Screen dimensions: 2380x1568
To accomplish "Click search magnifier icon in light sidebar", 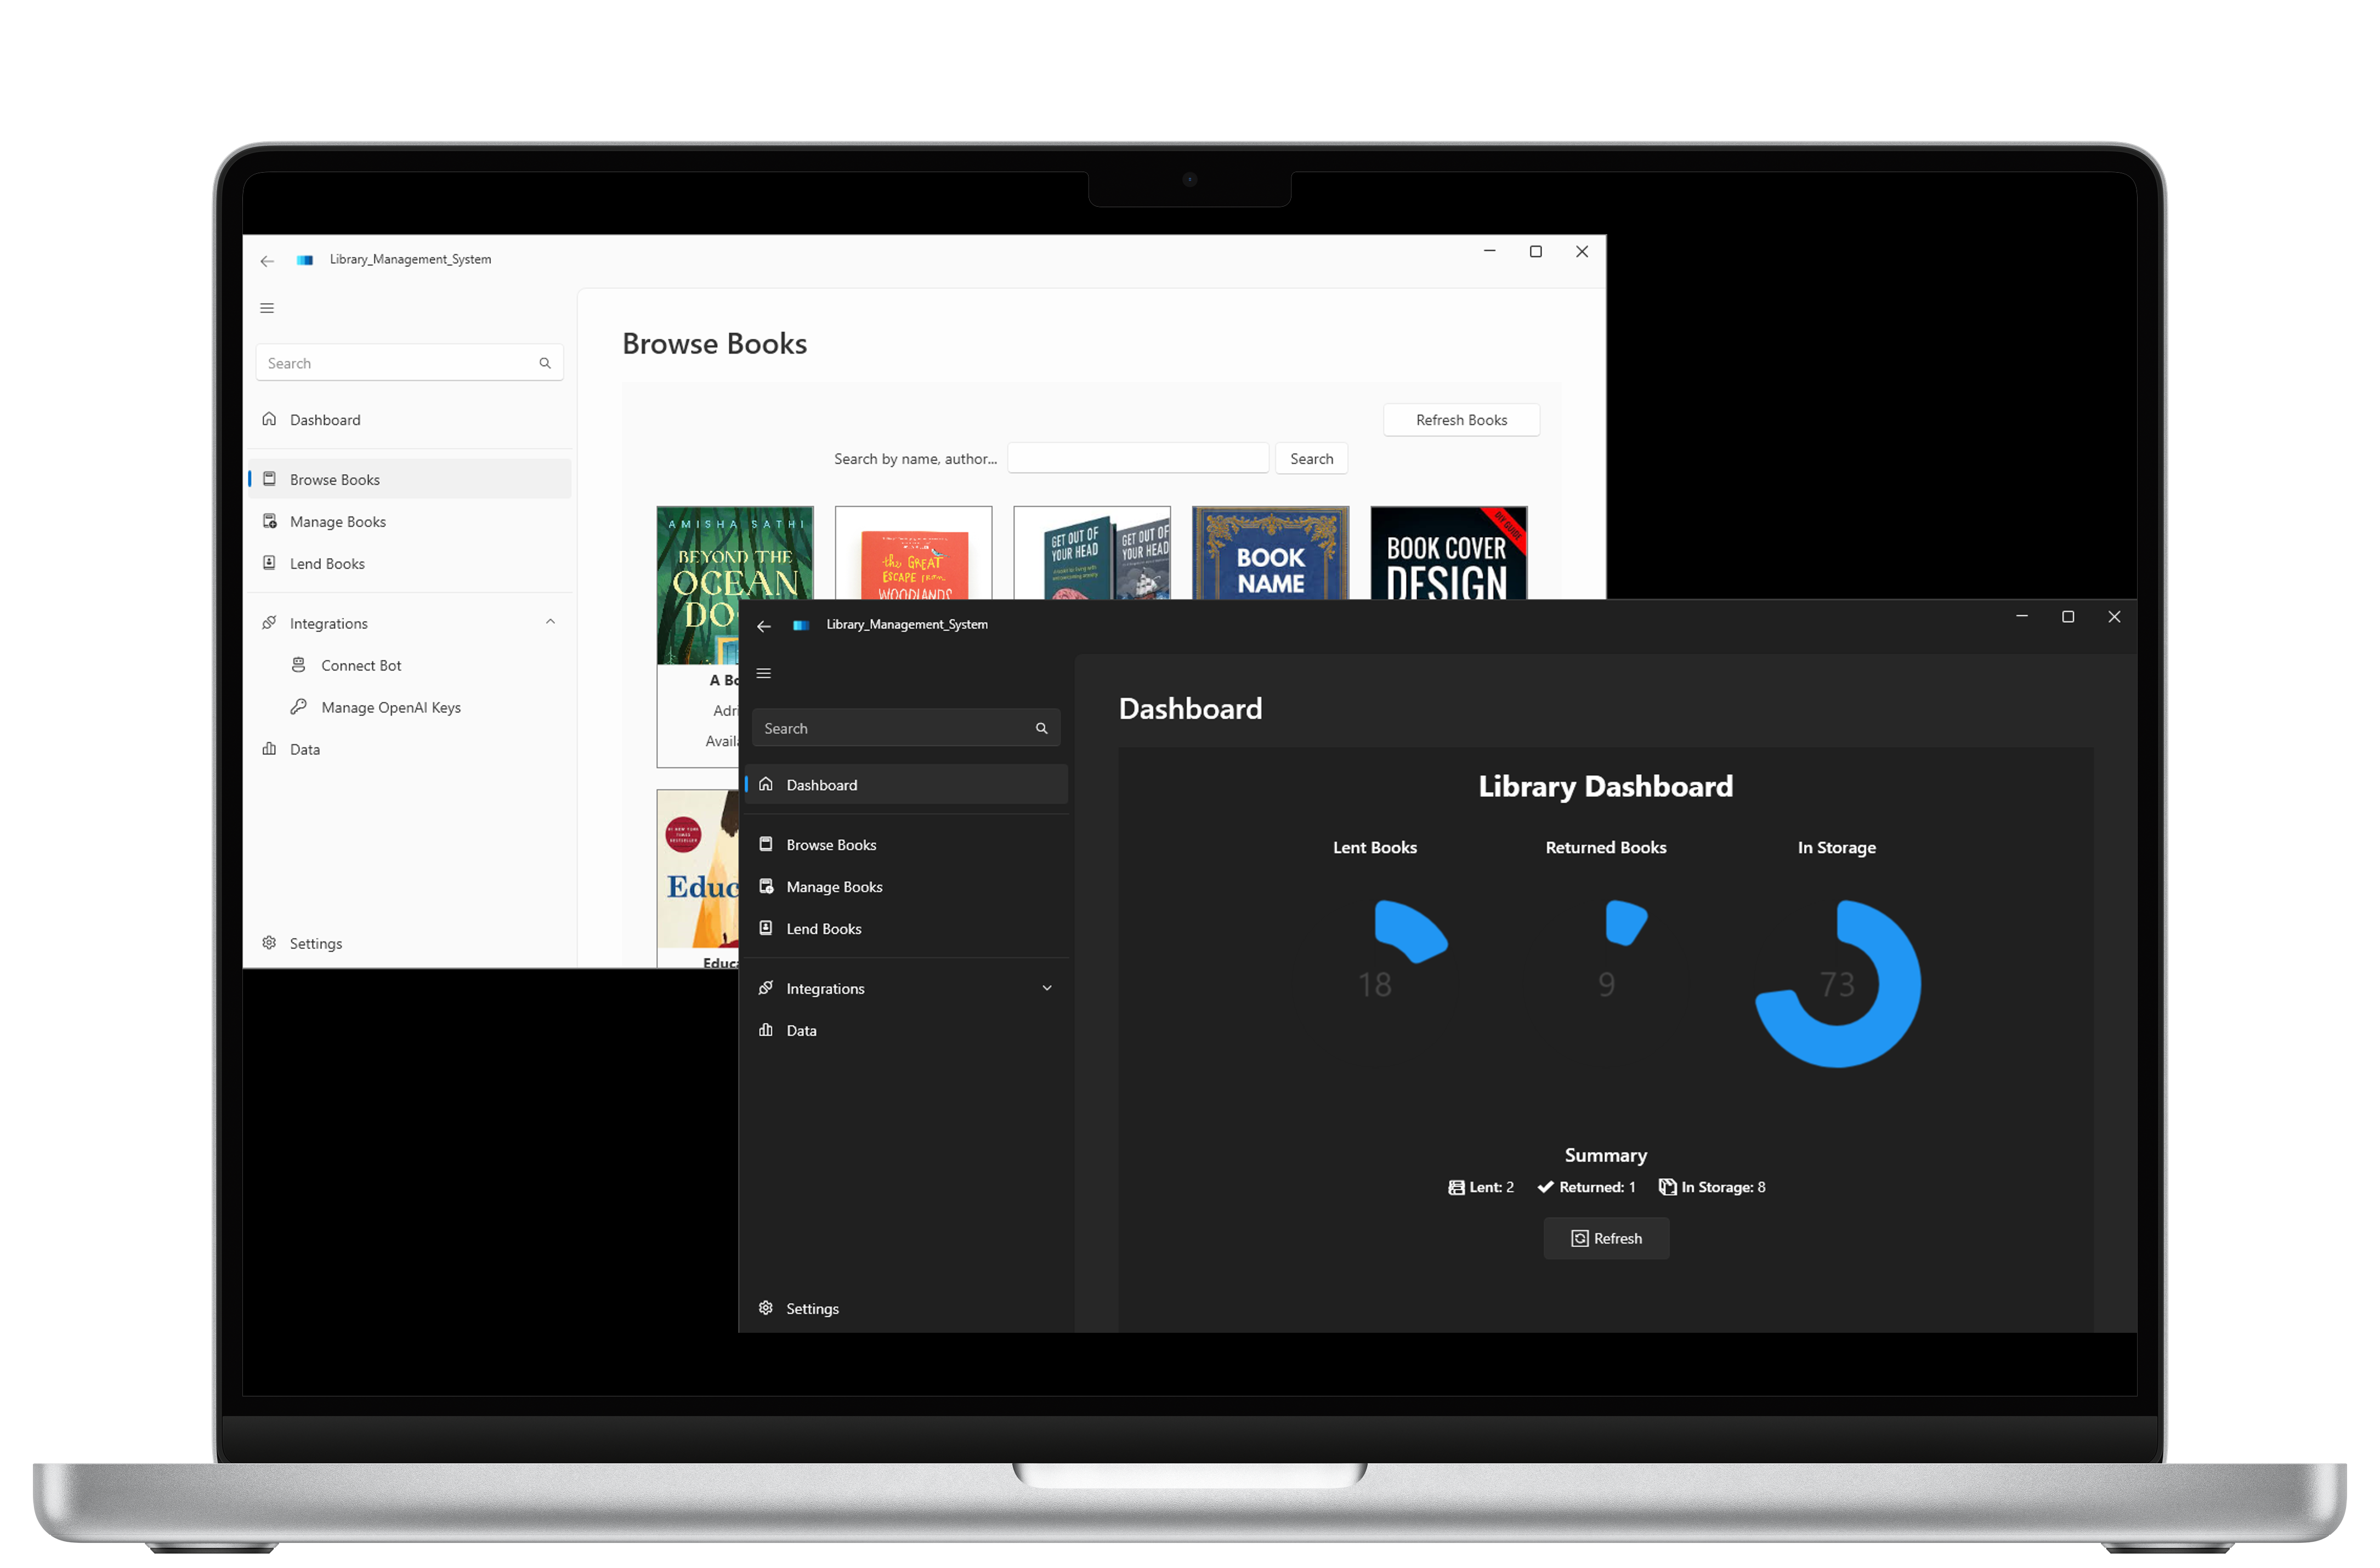I will pos(545,363).
